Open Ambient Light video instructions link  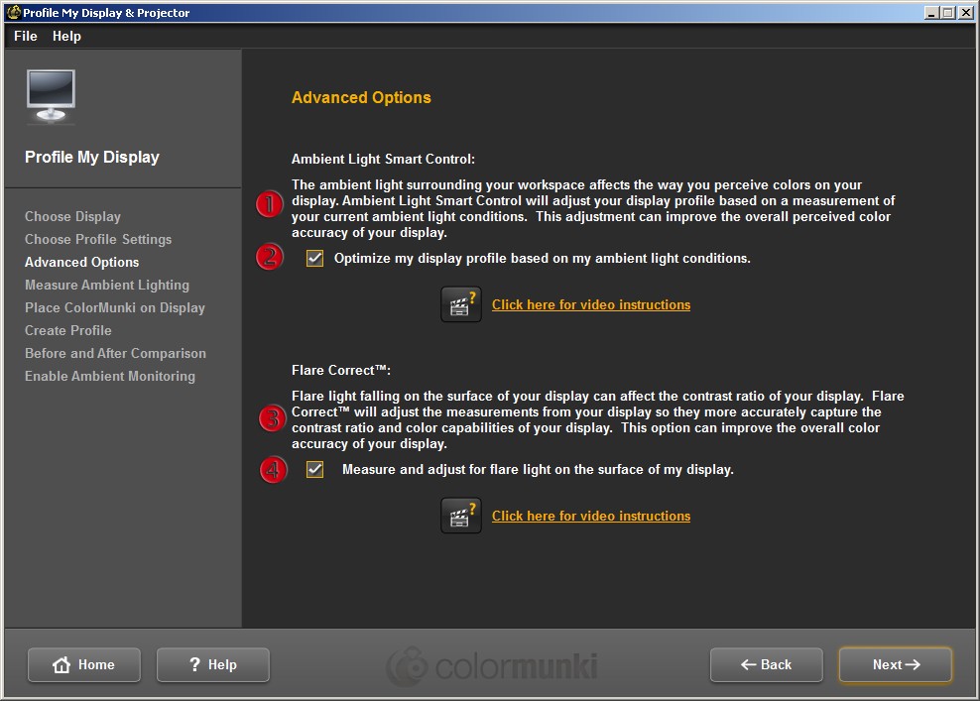pyautogui.click(x=591, y=305)
